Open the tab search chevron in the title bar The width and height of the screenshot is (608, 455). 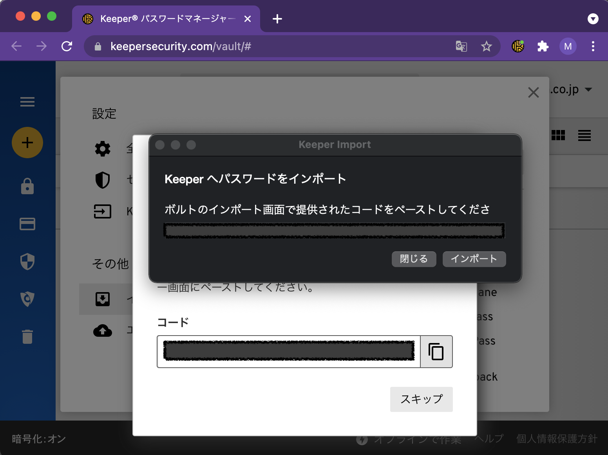[593, 19]
